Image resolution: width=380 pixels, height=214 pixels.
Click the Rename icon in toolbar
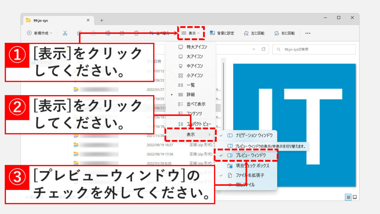click(108, 33)
